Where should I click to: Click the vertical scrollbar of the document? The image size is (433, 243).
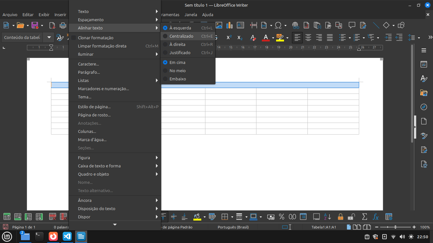(x=412, y=93)
